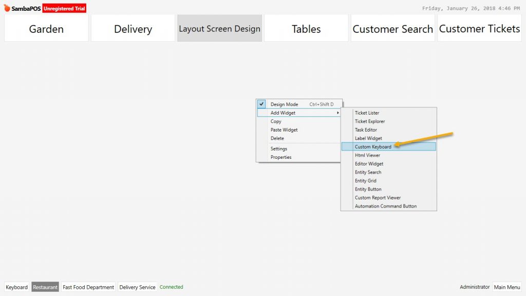The height and width of the screenshot is (296, 526).
Task: Open Settings from the context menu
Action: click(298, 149)
